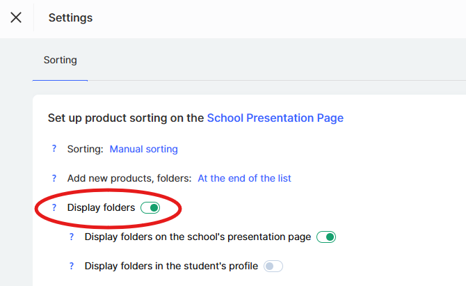Click help icon beside Add new products
The image size is (466, 286).
point(54,178)
